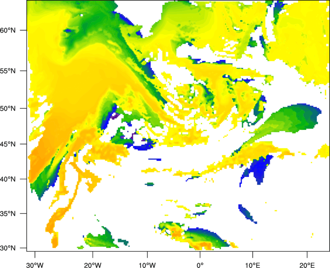Click the 10°W longitude label
Screen dimensions: 330x268
147,265
